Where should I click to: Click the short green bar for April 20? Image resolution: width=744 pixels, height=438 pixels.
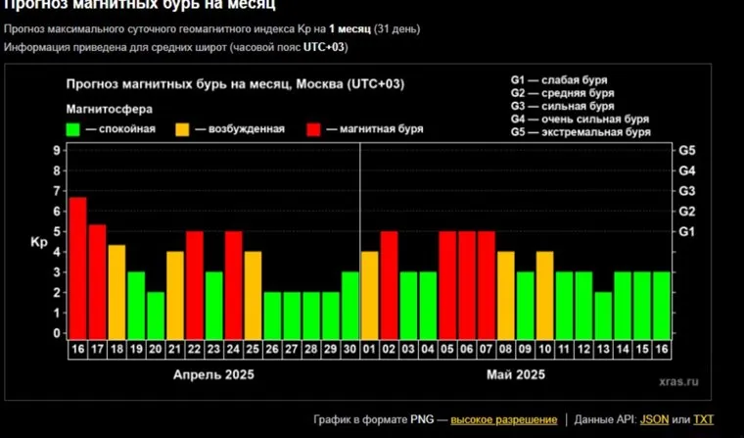156,312
